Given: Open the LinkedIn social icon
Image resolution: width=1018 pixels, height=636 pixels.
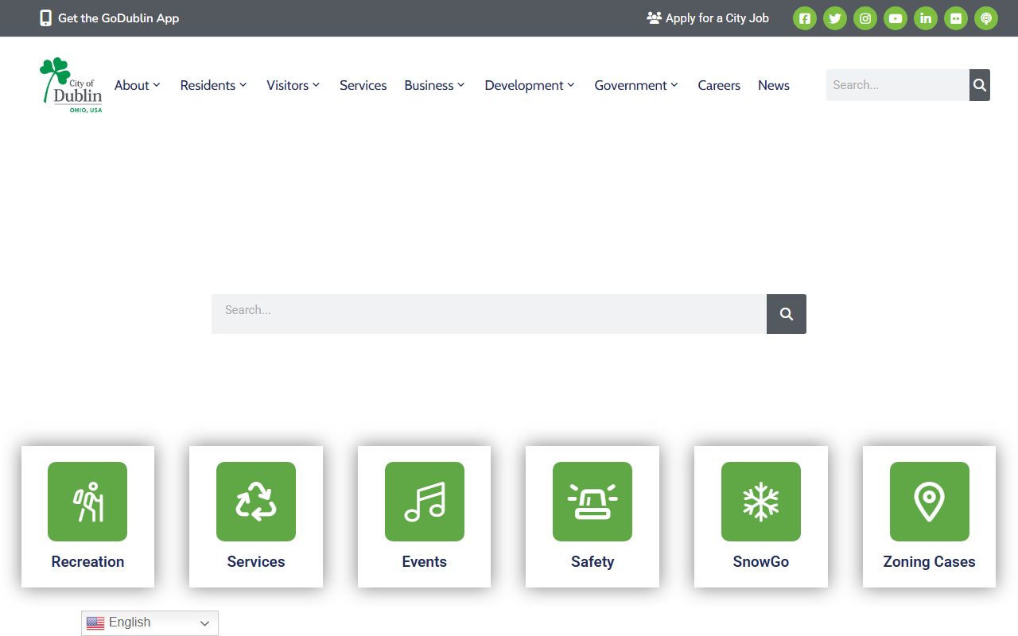Looking at the screenshot, I should click(926, 18).
